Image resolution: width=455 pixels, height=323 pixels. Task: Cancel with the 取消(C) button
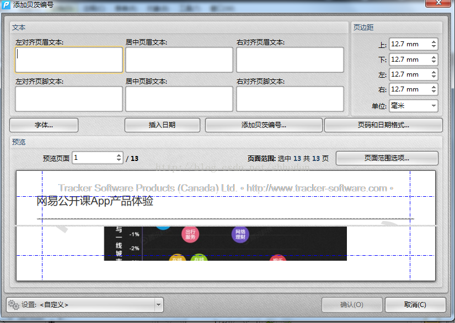415,305
